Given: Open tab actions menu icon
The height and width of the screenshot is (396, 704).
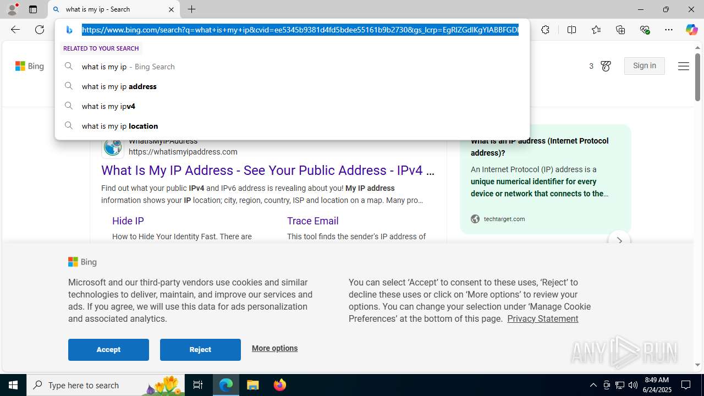Looking at the screenshot, I should click(33, 9).
